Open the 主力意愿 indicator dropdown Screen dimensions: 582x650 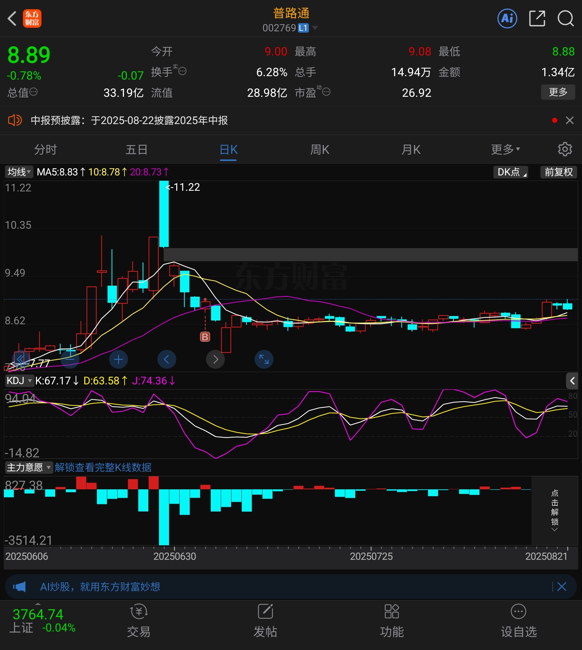coord(29,468)
